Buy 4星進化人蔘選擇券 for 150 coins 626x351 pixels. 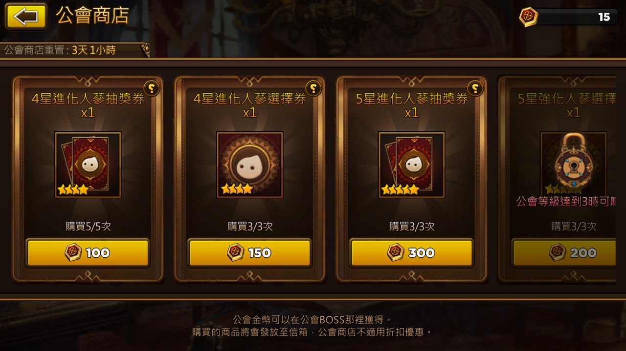249,253
